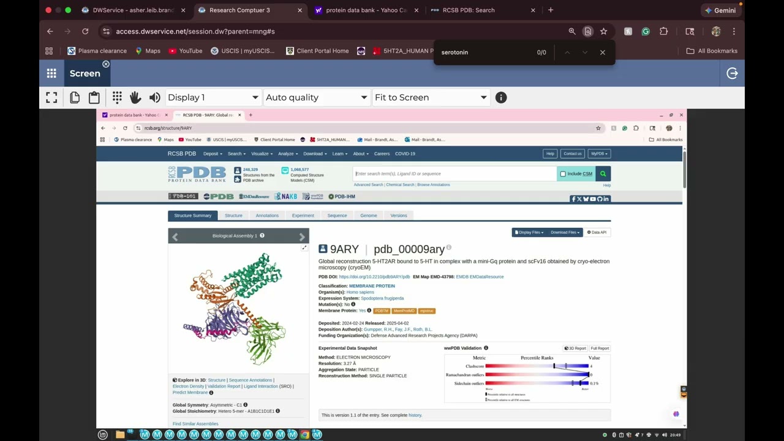Screen dimensions: 784x441
Task: Toggle the hand input control icon
Action: tap(135, 97)
